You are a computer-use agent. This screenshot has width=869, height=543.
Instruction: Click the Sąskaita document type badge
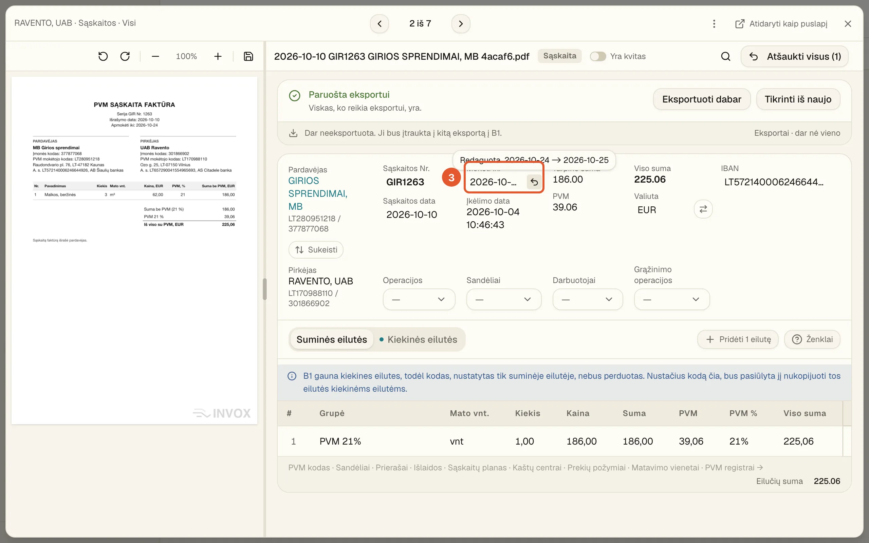point(559,56)
